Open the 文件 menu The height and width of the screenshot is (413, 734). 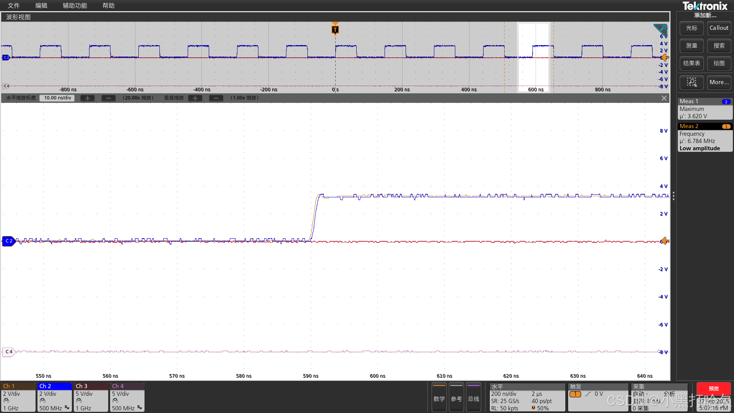(x=14, y=6)
